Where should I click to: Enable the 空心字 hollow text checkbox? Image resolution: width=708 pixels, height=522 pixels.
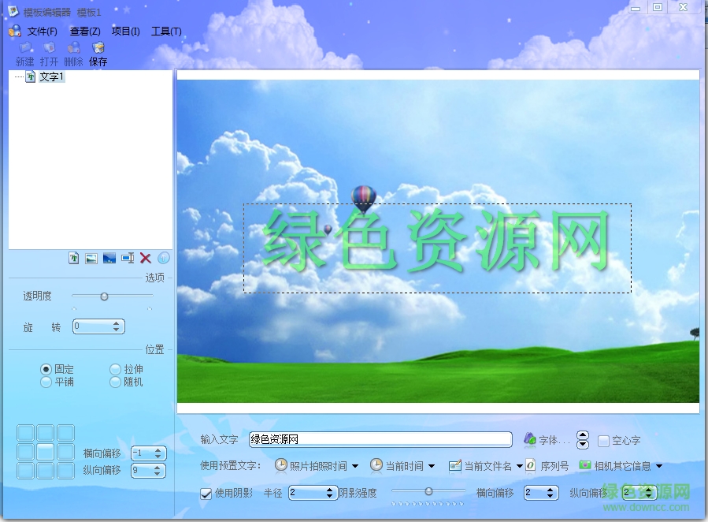click(604, 441)
